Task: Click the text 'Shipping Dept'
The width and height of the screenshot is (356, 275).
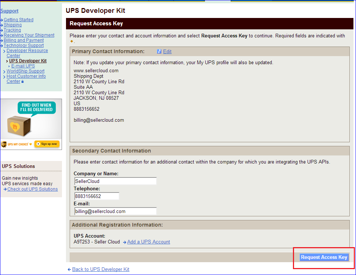Action: (x=89, y=76)
